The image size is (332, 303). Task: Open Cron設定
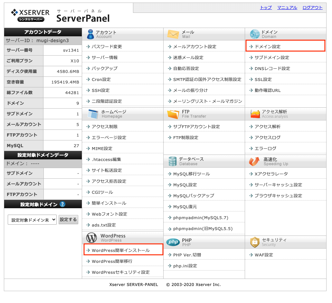pyautogui.click(x=101, y=79)
